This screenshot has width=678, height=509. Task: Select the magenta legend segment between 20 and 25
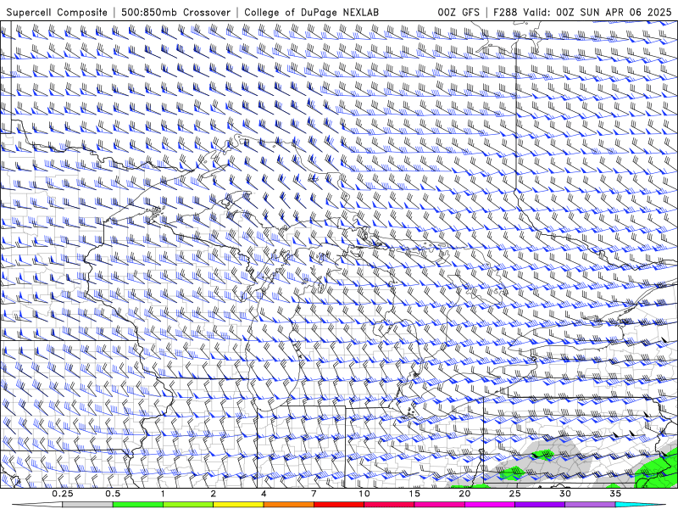click(x=490, y=505)
